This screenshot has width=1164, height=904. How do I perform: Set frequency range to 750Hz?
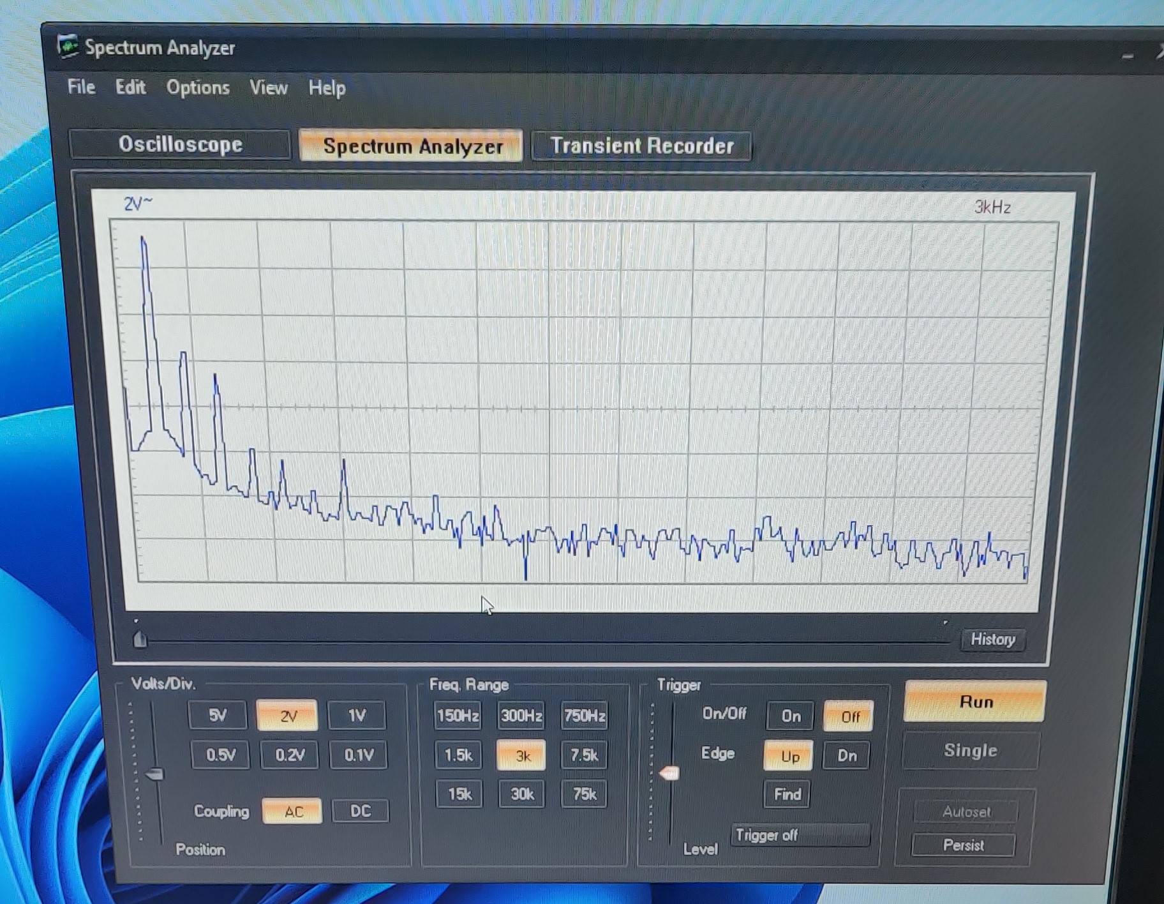pyautogui.click(x=585, y=716)
